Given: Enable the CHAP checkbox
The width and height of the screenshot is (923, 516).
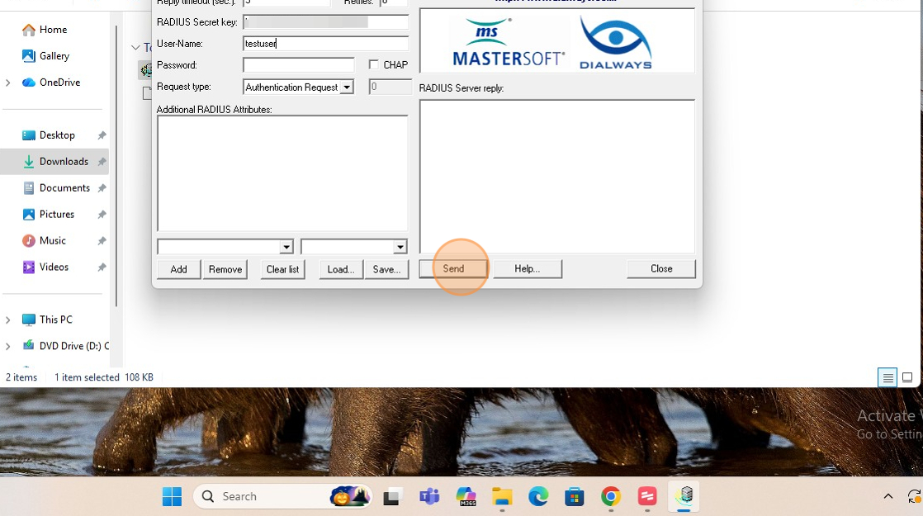Looking at the screenshot, I should pyautogui.click(x=373, y=64).
